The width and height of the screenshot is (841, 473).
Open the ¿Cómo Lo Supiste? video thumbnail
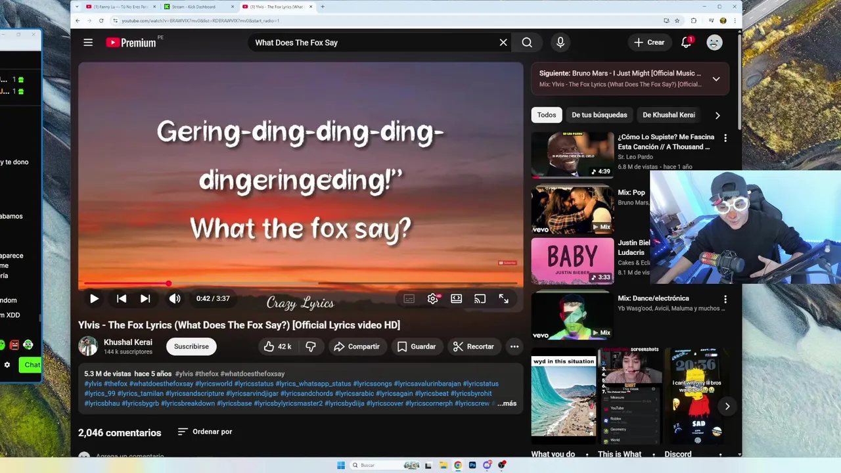pos(572,155)
